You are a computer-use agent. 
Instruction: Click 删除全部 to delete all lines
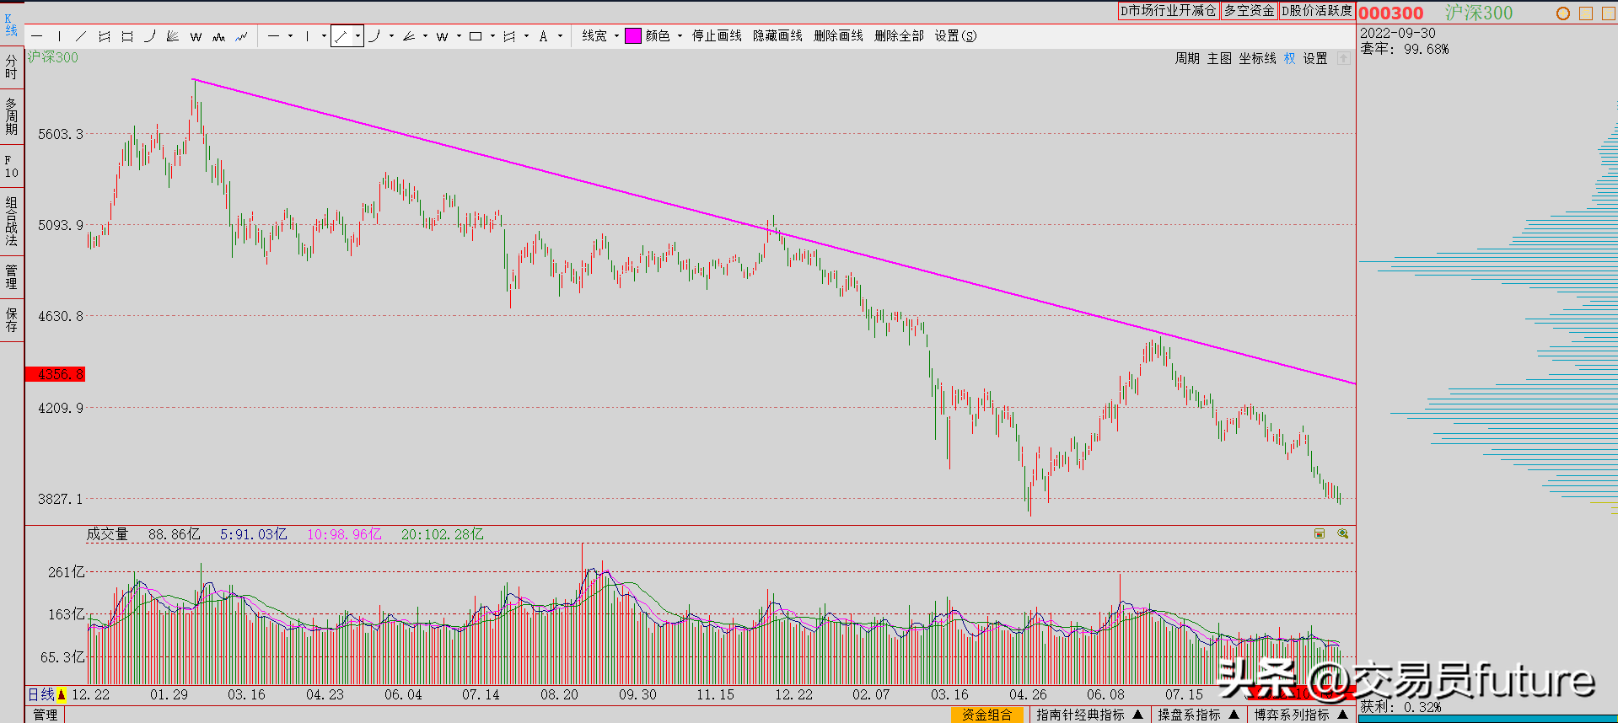[899, 36]
